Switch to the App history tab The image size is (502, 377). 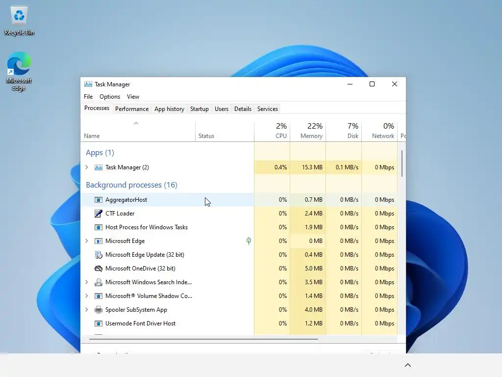click(169, 109)
